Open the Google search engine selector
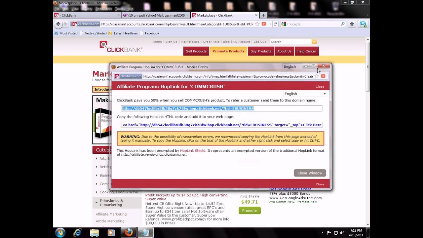This screenshot has height=238, width=423. (284, 24)
